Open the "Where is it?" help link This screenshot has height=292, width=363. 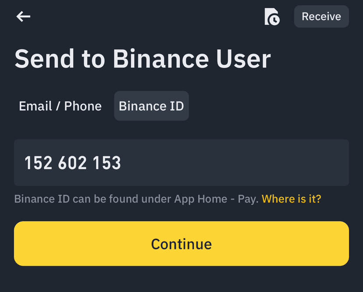291,199
